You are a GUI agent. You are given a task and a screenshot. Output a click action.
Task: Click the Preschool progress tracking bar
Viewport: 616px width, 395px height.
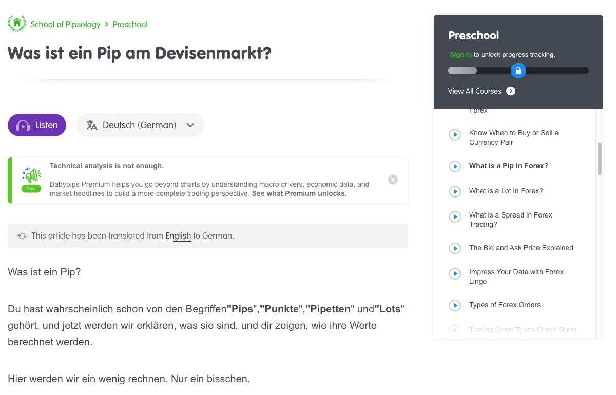tap(518, 71)
